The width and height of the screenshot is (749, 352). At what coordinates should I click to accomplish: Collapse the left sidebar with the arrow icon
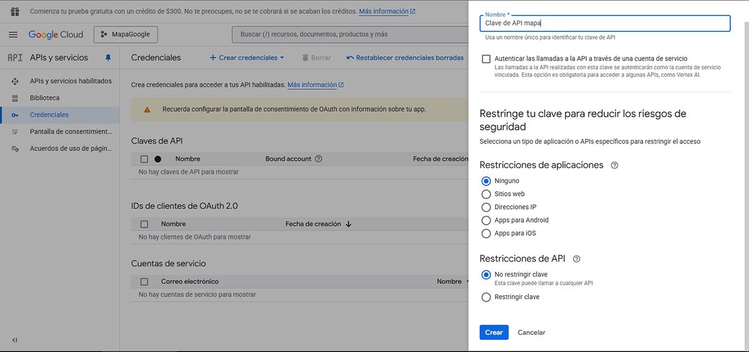coord(14,340)
